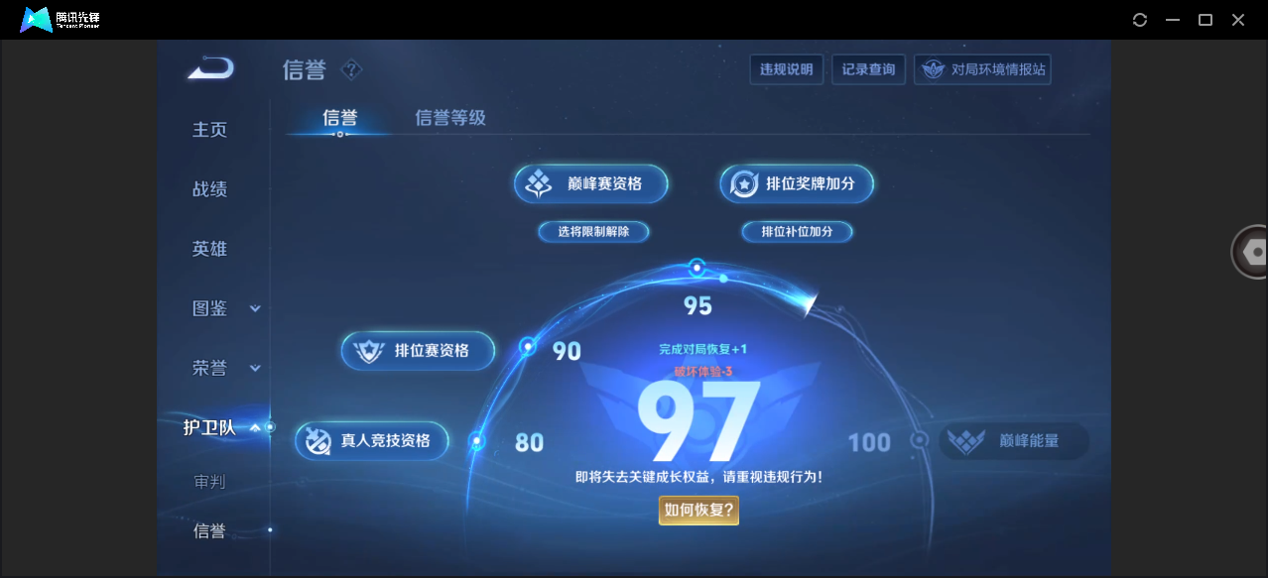Click the 巅峰赛资格 button
Screen dimensions: 1268x578
[x=590, y=183]
